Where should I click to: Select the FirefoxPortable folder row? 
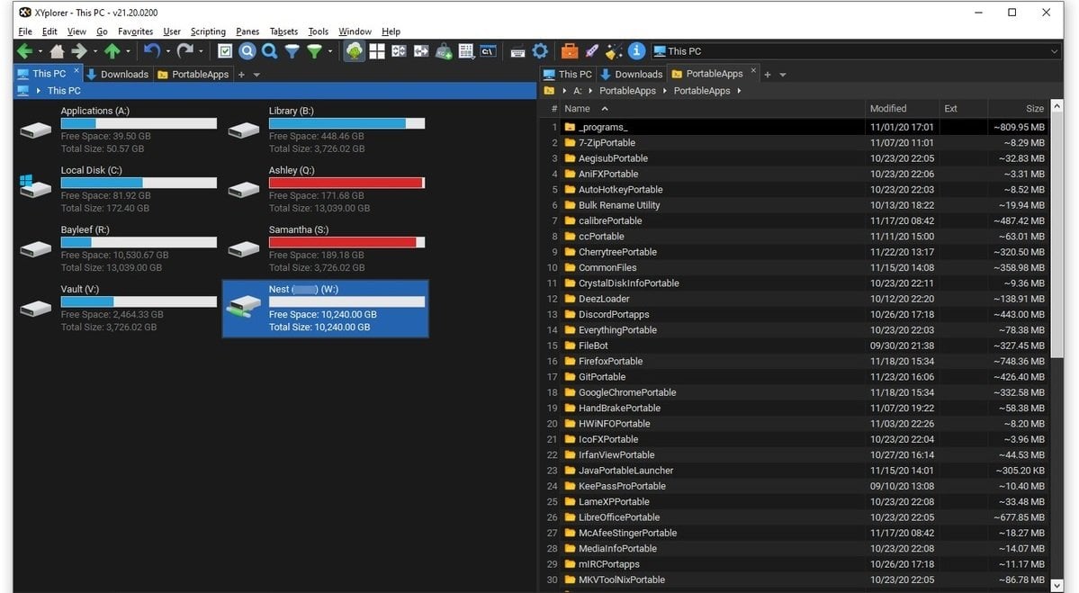point(796,361)
